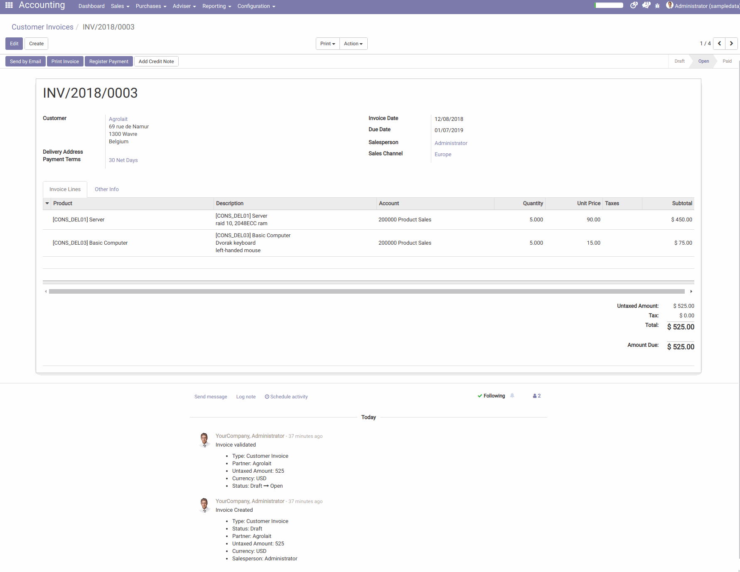Open the Dashboard menu item

click(91, 6)
